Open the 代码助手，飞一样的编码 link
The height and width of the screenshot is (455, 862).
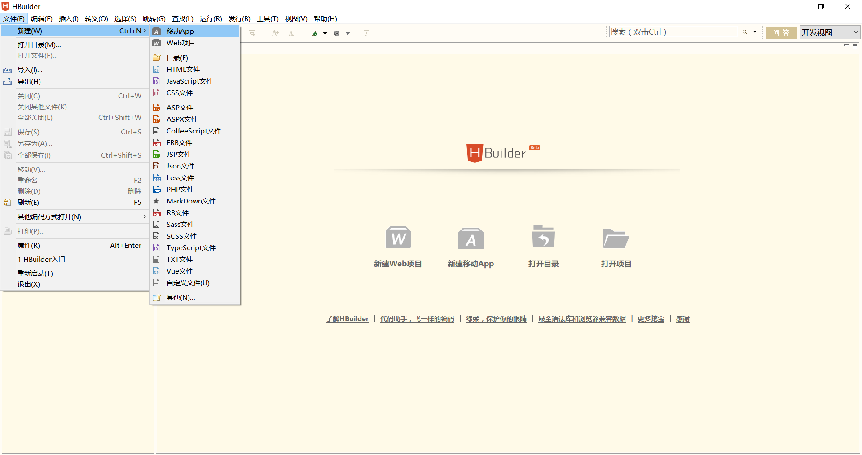click(417, 319)
